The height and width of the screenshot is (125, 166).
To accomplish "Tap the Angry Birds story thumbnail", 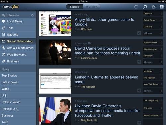I will click(55, 23).
